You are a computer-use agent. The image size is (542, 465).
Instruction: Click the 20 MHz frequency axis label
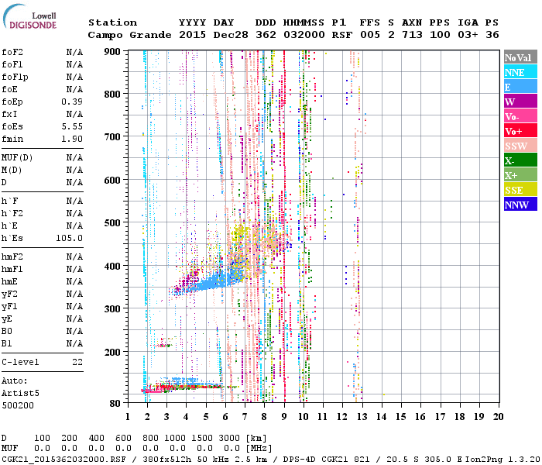(498, 417)
